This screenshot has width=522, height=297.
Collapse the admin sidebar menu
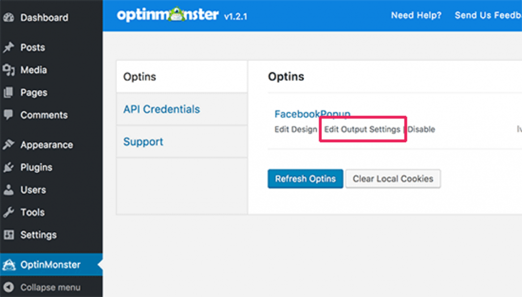tap(51, 287)
